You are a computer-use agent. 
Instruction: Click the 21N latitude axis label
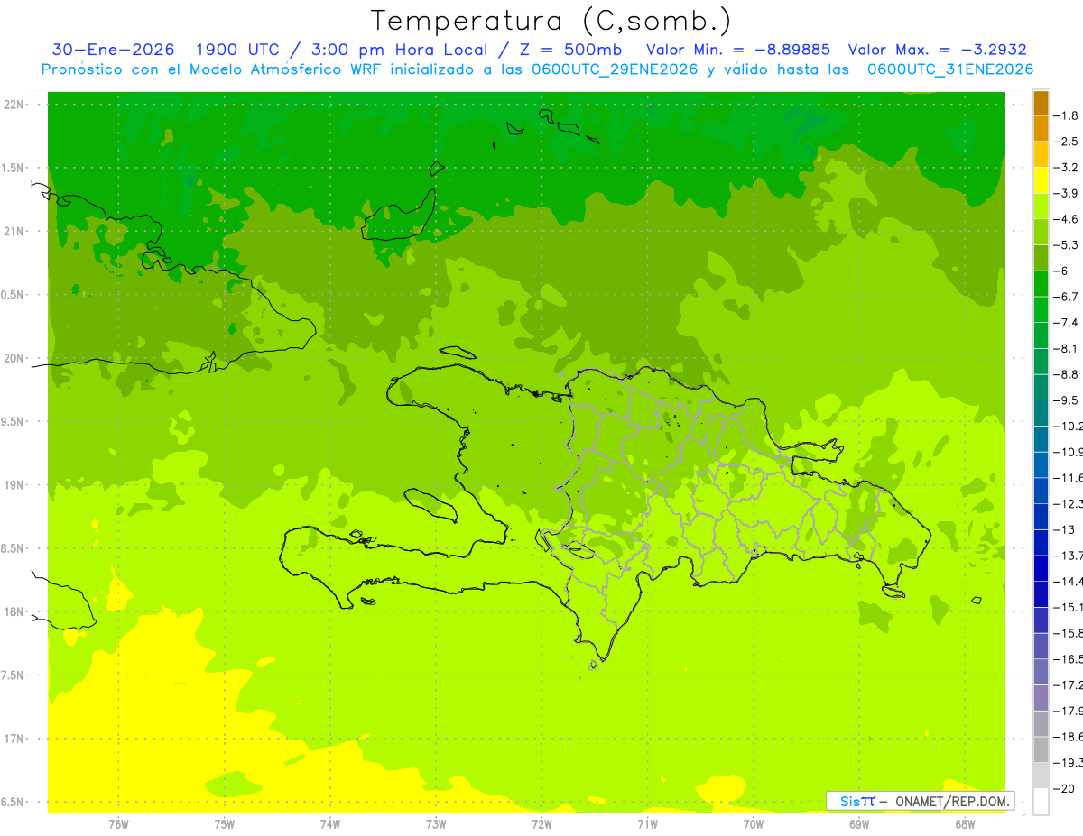[14, 232]
